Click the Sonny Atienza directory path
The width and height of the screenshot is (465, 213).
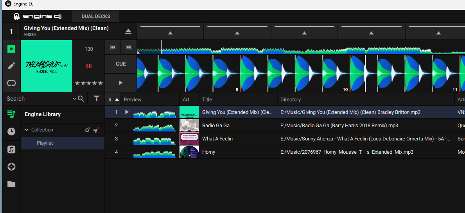click(365, 139)
